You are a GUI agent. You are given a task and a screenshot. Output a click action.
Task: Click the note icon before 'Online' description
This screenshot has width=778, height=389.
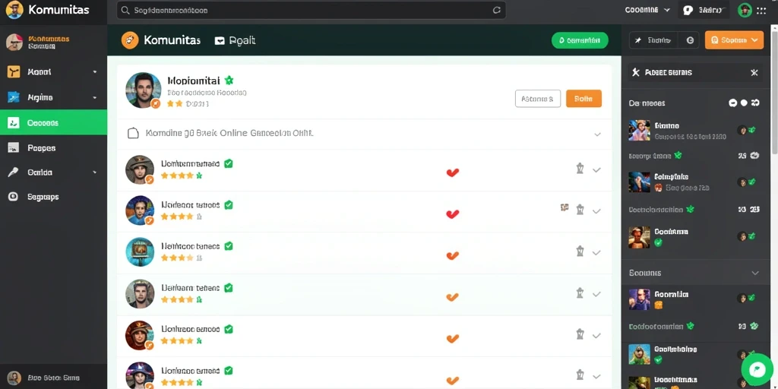tap(133, 133)
